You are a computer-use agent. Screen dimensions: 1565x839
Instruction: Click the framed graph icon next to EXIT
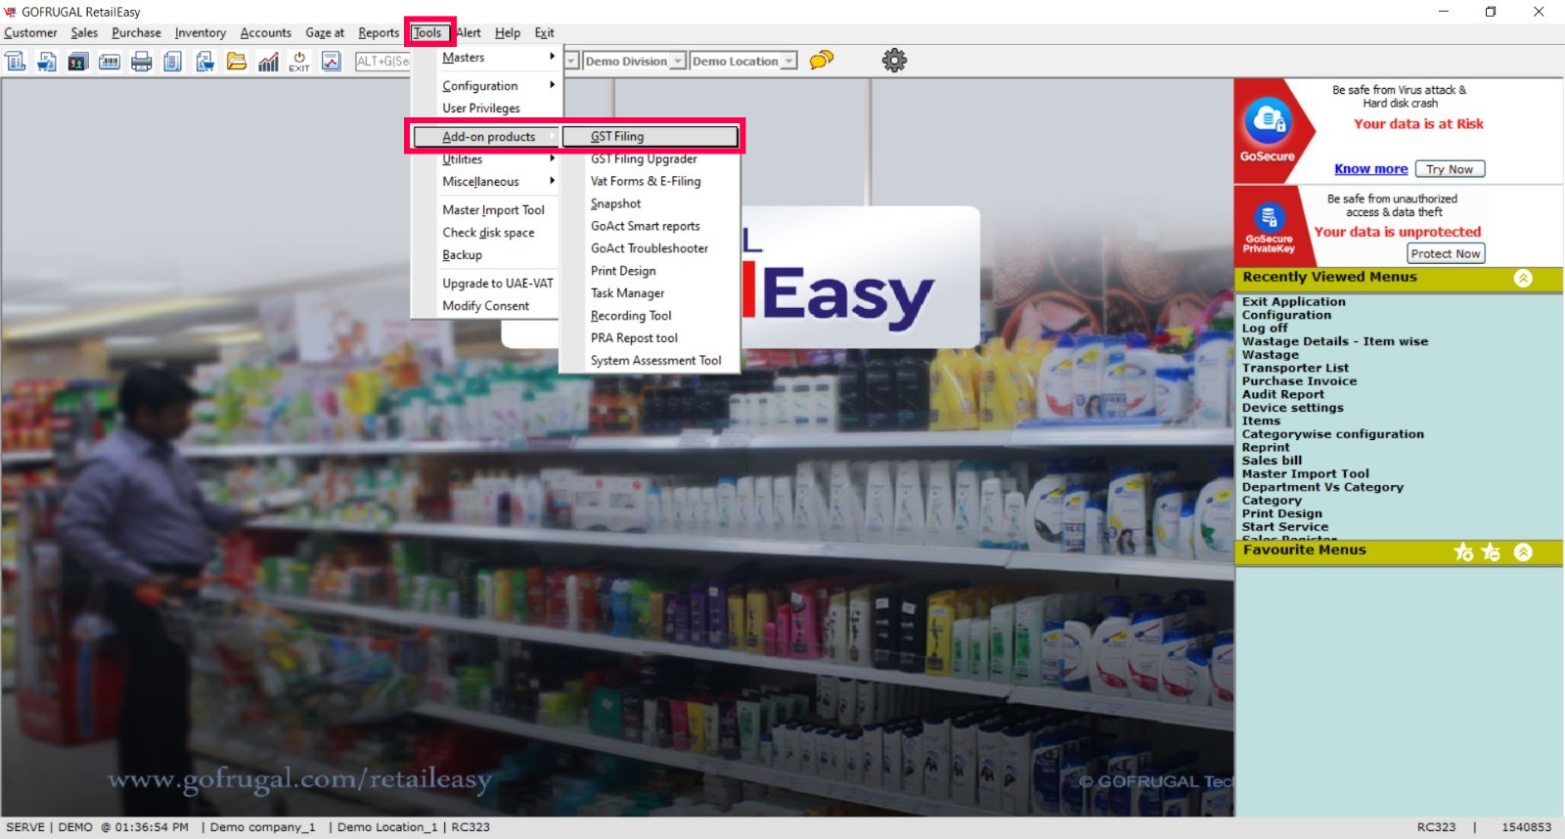click(x=332, y=62)
